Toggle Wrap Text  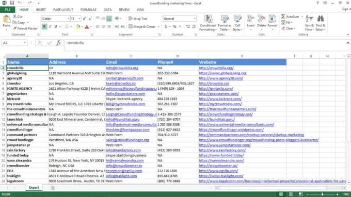click(x=138, y=19)
